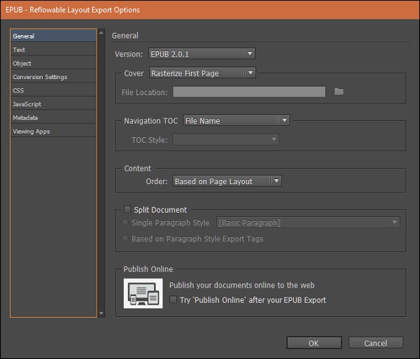Screen dimensions: 420x359
Task: Open the Metadata category
Action: 54,118
